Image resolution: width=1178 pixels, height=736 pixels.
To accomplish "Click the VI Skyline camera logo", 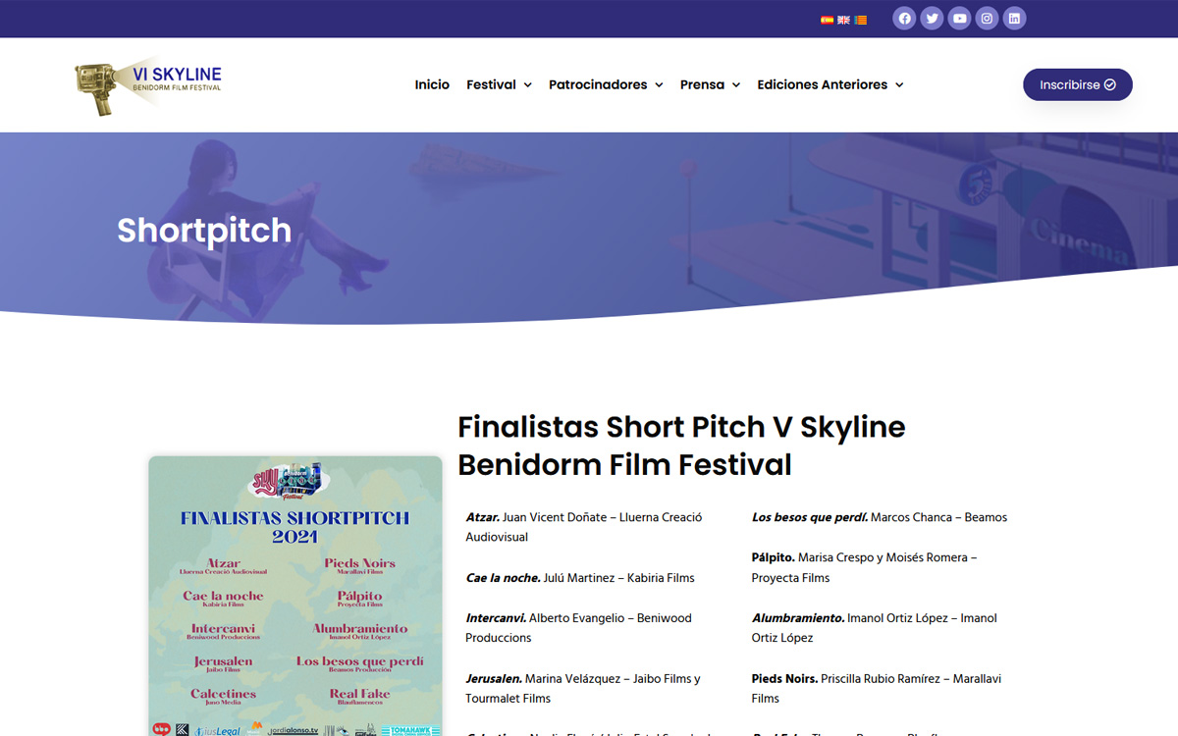I will [x=148, y=85].
